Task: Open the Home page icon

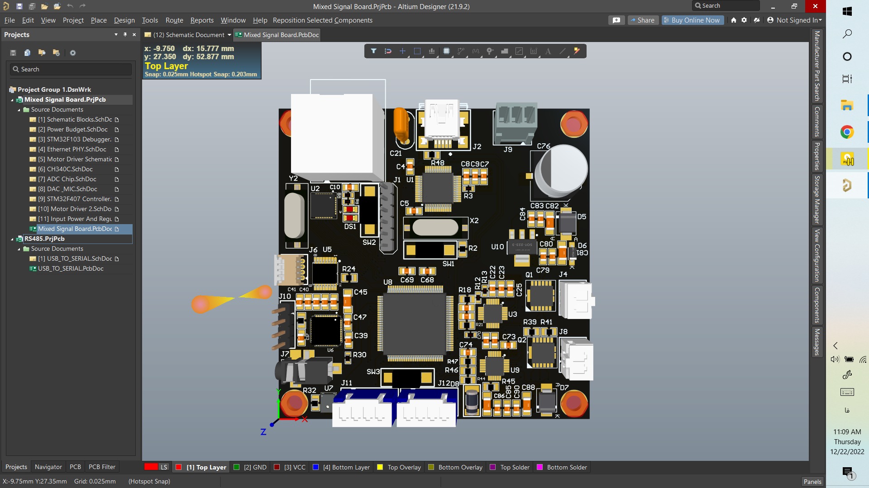Action: tap(734, 20)
